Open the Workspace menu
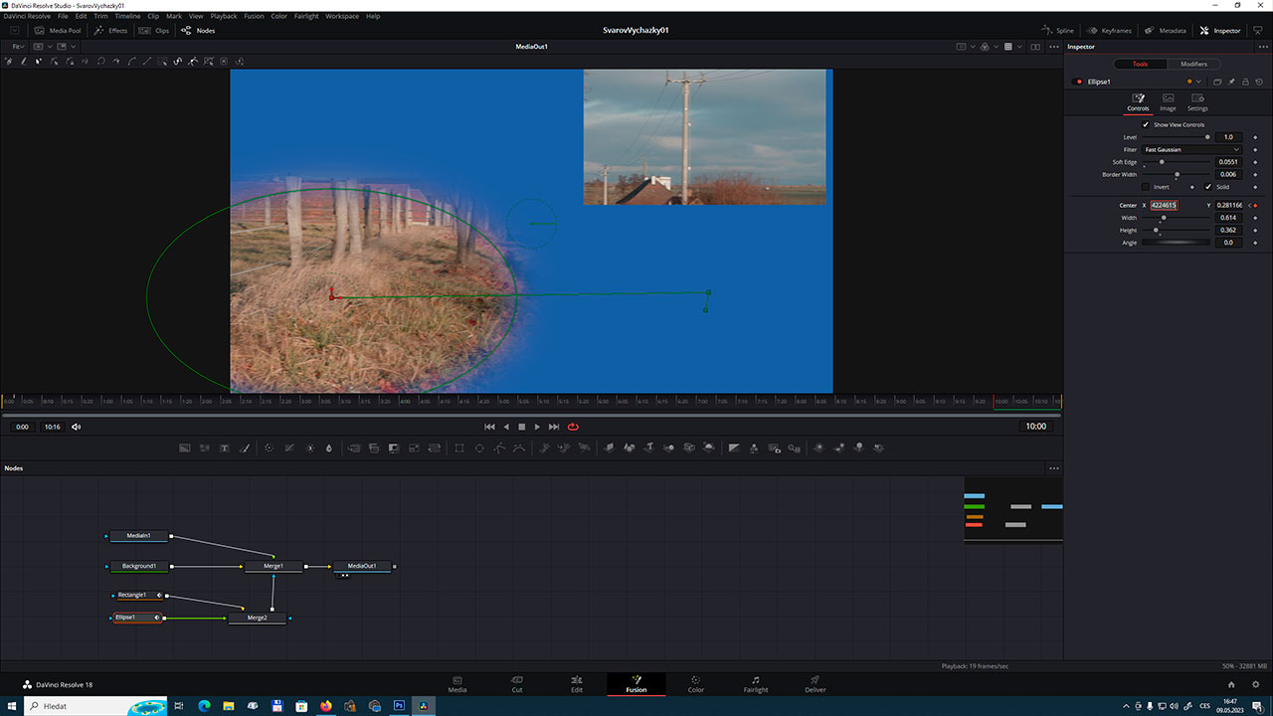Screen dimensions: 1273x716 pos(342,16)
